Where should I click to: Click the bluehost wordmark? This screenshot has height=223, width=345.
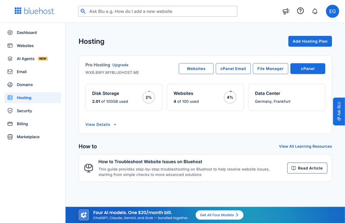click(39, 11)
